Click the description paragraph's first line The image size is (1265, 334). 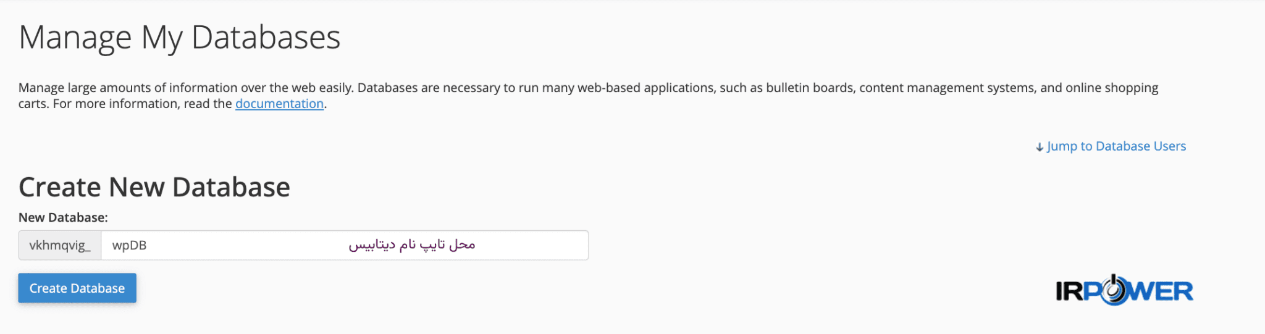[588, 88]
